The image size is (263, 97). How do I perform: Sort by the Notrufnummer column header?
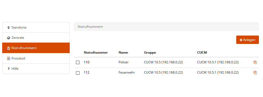pos(96,53)
